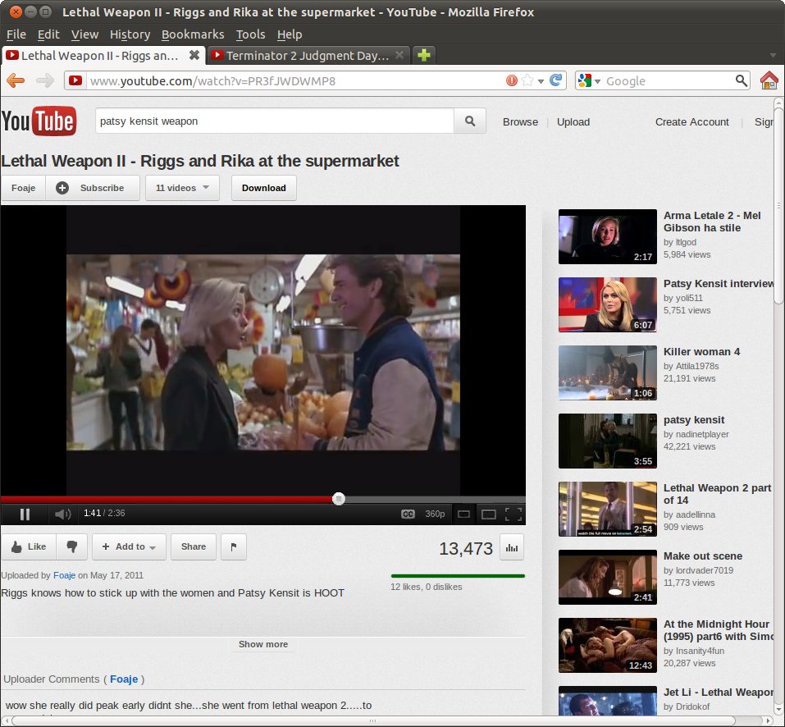The height and width of the screenshot is (727, 785).
Task: Expand description with Show more
Action: pyautogui.click(x=262, y=644)
